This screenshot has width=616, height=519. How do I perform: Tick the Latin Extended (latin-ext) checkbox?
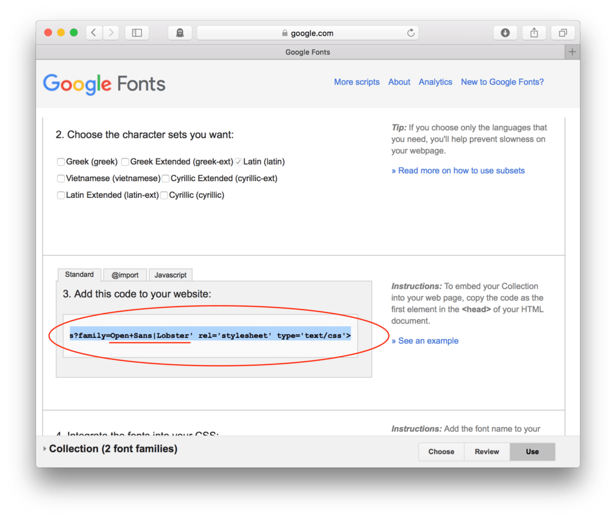click(61, 195)
